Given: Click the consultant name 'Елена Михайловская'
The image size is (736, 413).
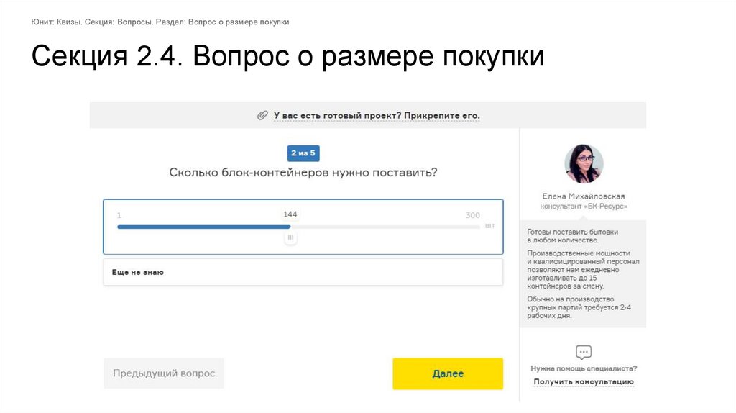Looking at the screenshot, I should tap(584, 196).
